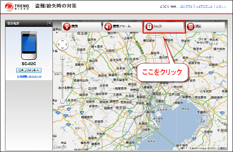Click the speaker alarm icon
The width and height of the screenshot is (233, 152).
pyautogui.click(x=108, y=27)
